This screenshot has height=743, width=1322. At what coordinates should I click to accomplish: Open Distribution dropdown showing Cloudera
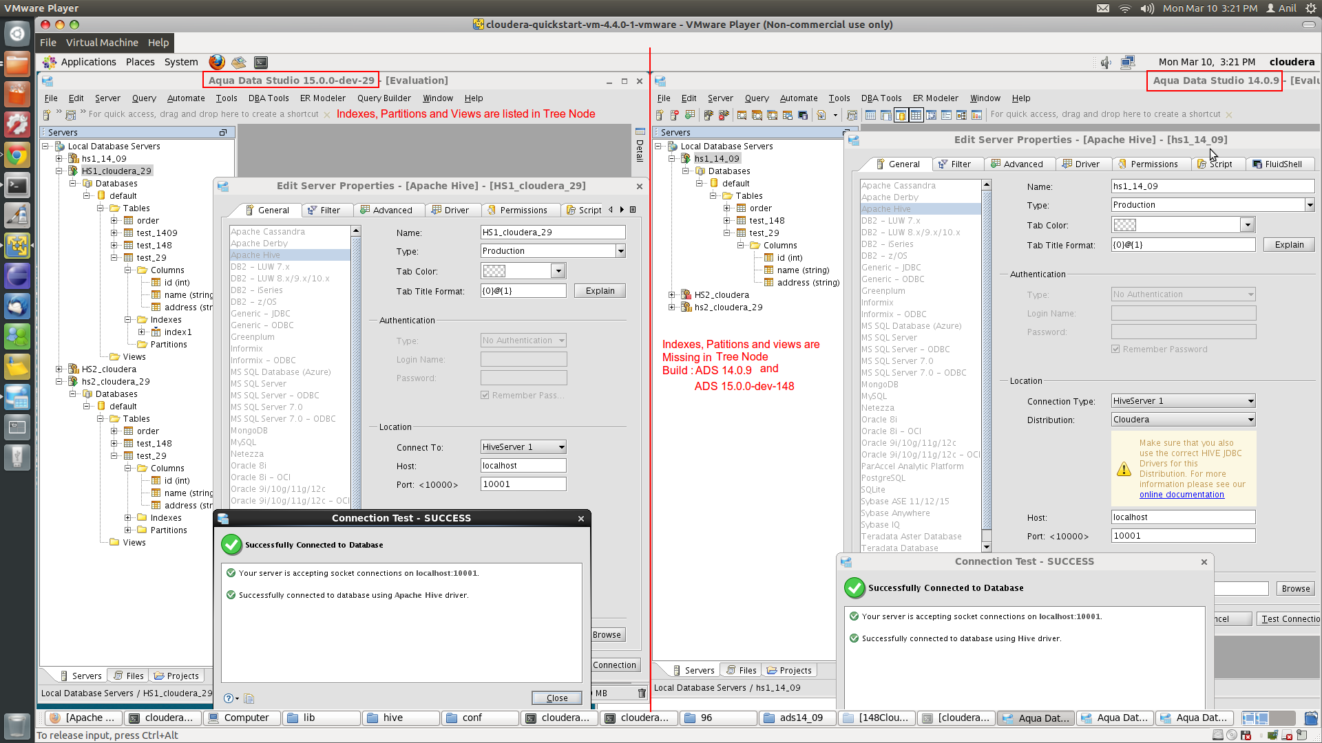(1183, 420)
